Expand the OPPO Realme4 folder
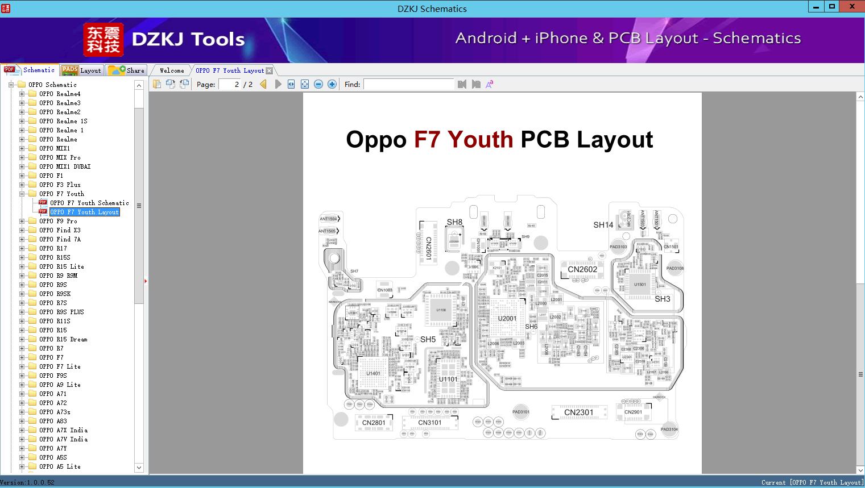The height and width of the screenshot is (488, 865). 22,94
